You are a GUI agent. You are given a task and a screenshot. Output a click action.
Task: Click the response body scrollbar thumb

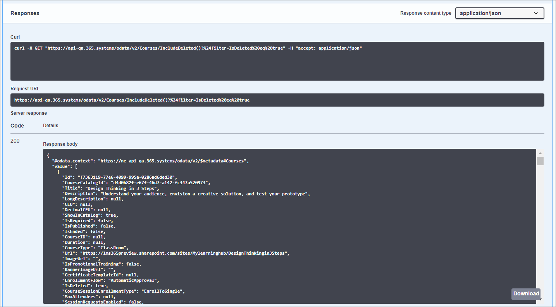(x=540, y=161)
